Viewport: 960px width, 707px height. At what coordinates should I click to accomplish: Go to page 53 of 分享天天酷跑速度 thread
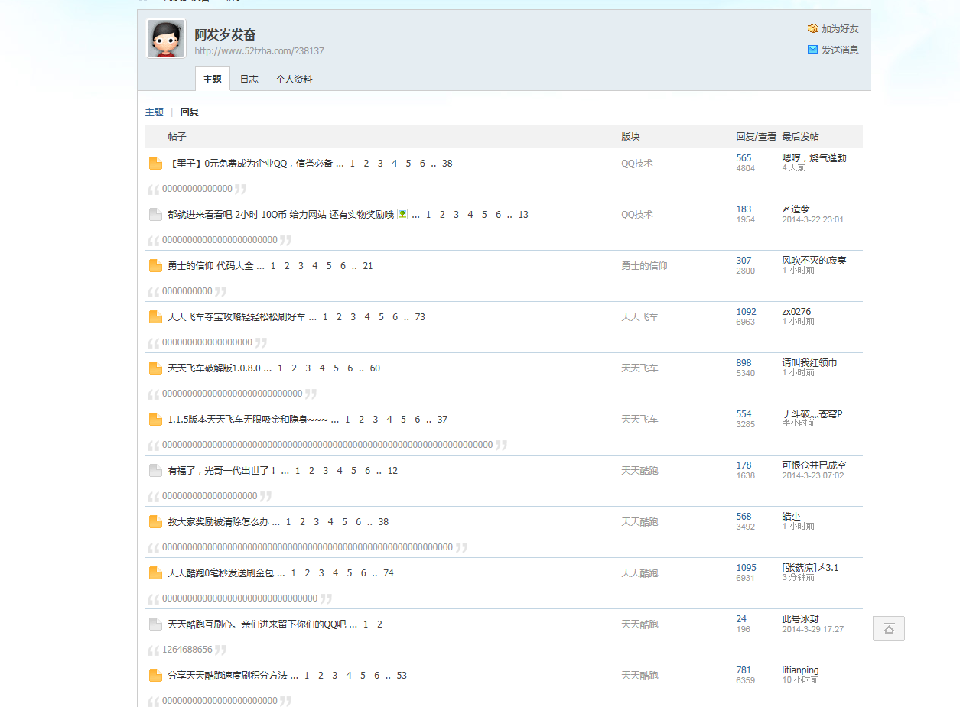[402, 675]
